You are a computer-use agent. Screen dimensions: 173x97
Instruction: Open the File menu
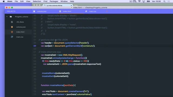[x=16, y=1]
